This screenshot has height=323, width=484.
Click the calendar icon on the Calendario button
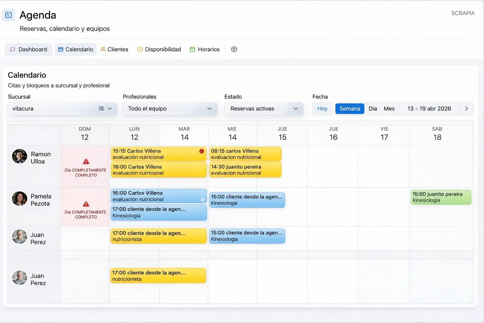60,49
